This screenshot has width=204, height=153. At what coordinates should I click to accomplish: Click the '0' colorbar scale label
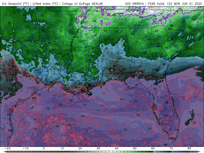pos(44,148)
